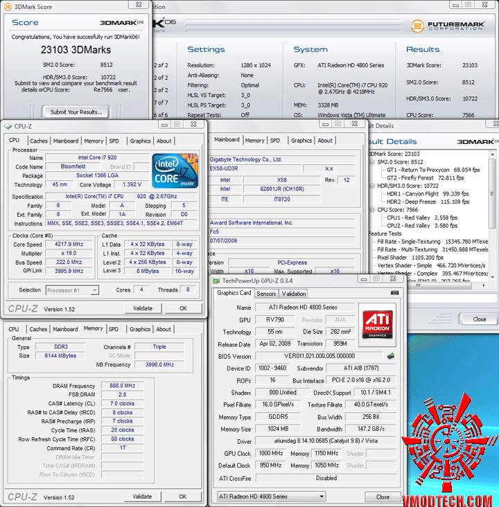Click the 23103 3DMarks score text
The width and height of the screenshot is (499, 507).
pos(76,50)
